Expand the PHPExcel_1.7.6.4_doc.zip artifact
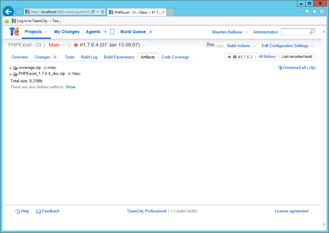The width and height of the screenshot is (329, 233). (11, 74)
